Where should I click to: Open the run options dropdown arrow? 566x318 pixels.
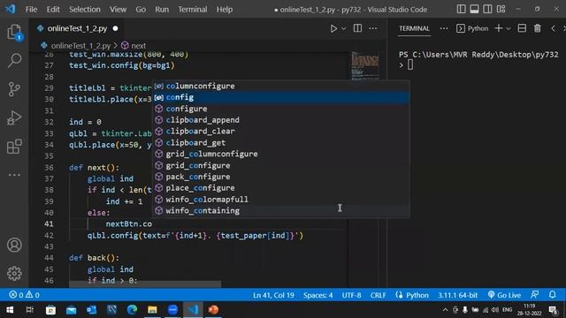(x=344, y=28)
